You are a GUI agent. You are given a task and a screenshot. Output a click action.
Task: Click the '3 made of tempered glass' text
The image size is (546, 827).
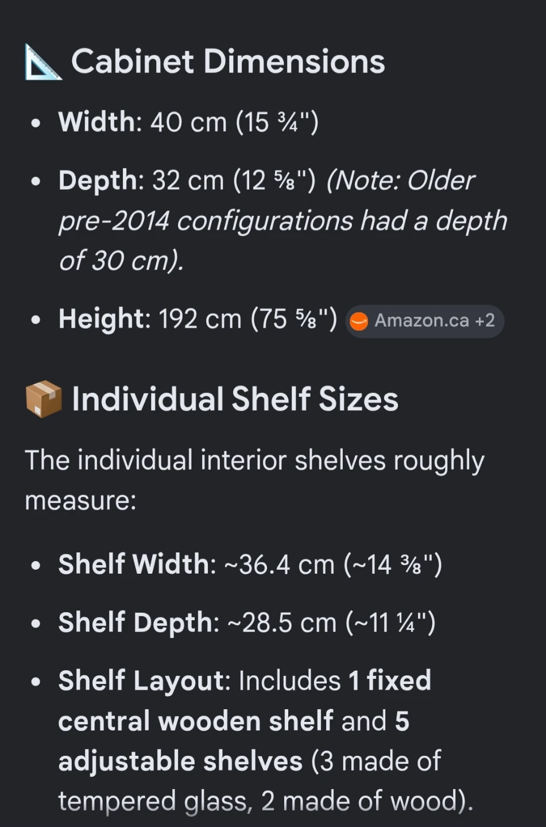(x=250, y=781)
